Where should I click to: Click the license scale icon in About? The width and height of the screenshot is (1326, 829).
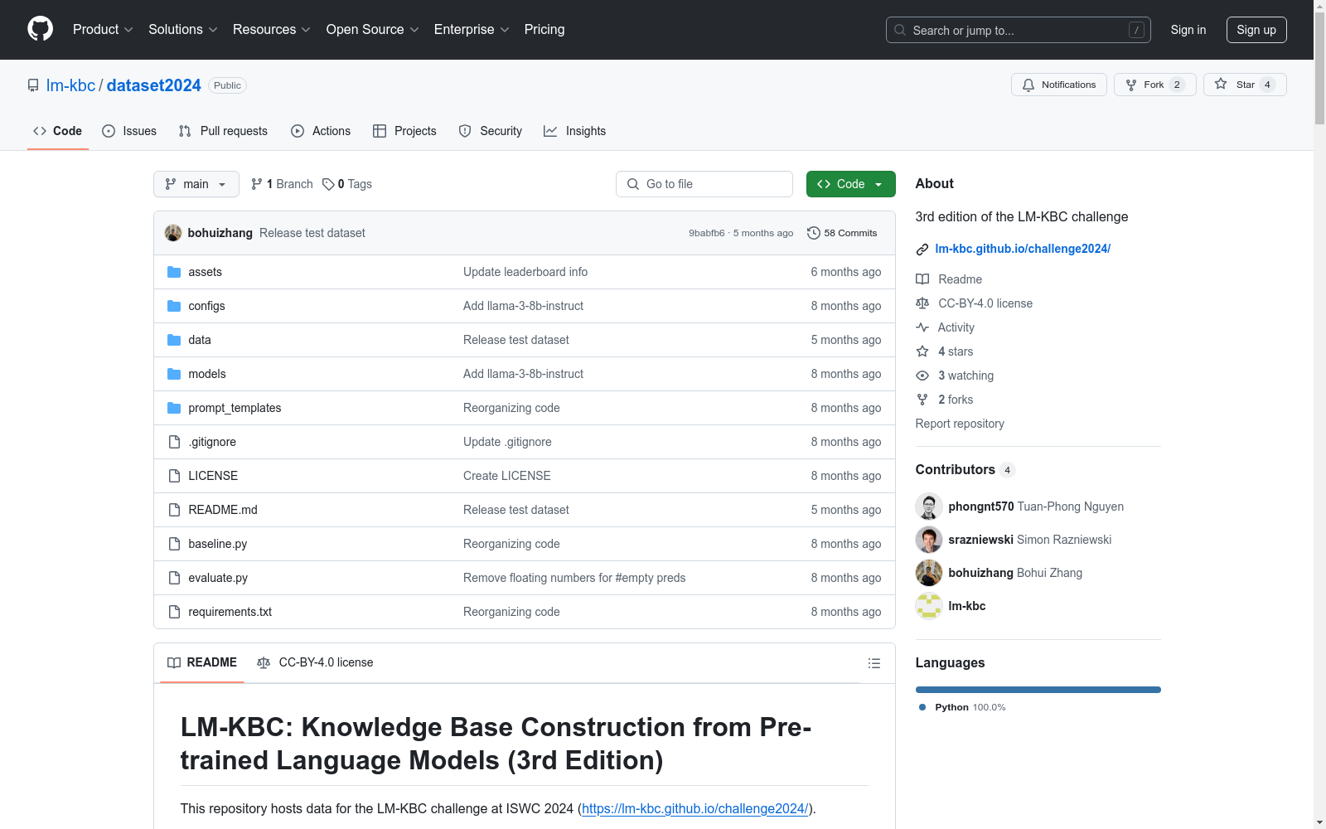(x=922, y=303)
